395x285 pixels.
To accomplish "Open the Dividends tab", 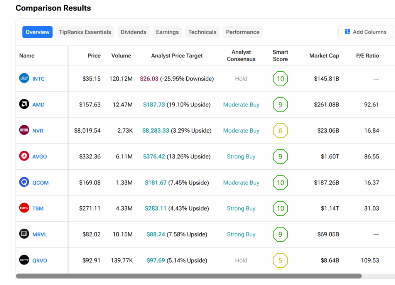I will point(133,32).
